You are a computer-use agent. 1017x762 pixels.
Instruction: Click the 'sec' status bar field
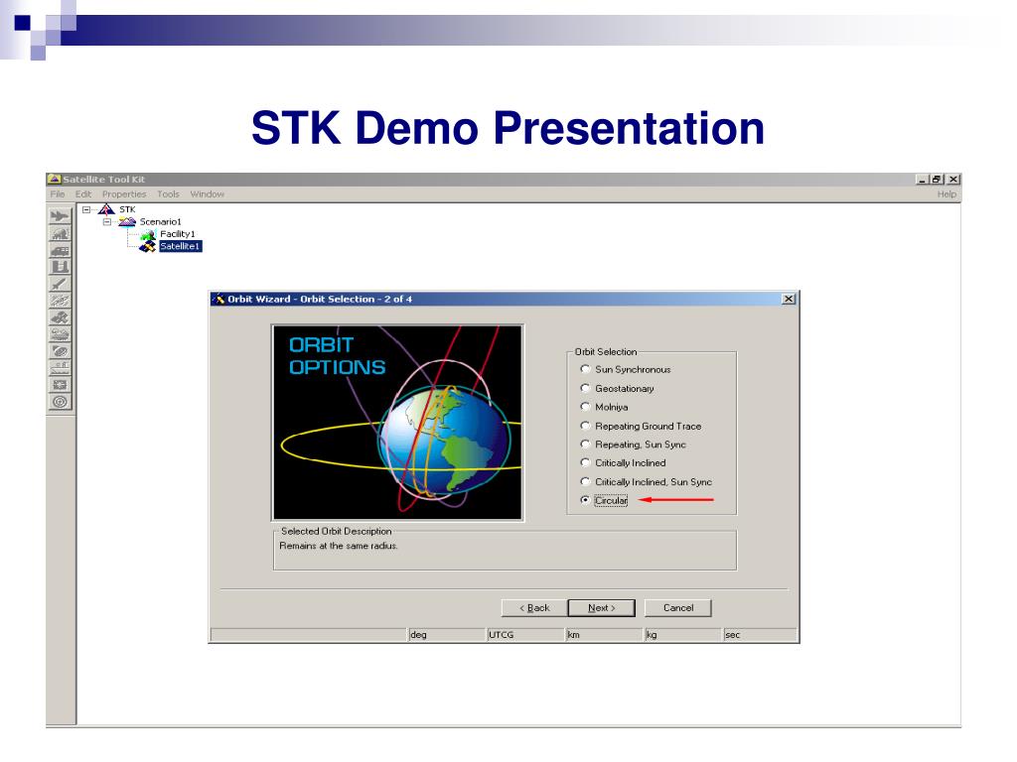(x=760, y=634)
